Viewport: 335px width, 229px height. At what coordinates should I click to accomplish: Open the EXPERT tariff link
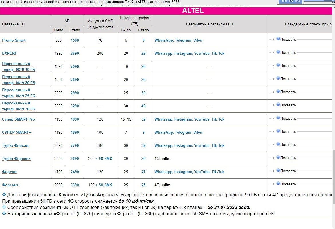coord(9,54)
